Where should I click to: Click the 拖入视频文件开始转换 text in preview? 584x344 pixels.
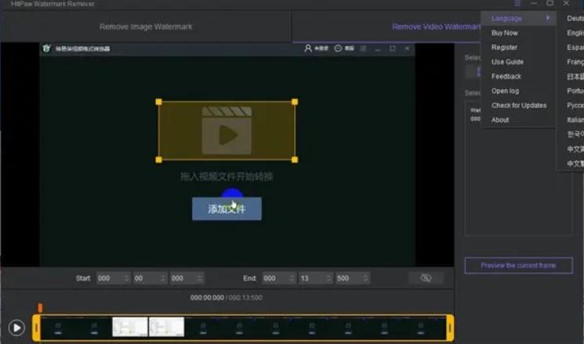227,177
